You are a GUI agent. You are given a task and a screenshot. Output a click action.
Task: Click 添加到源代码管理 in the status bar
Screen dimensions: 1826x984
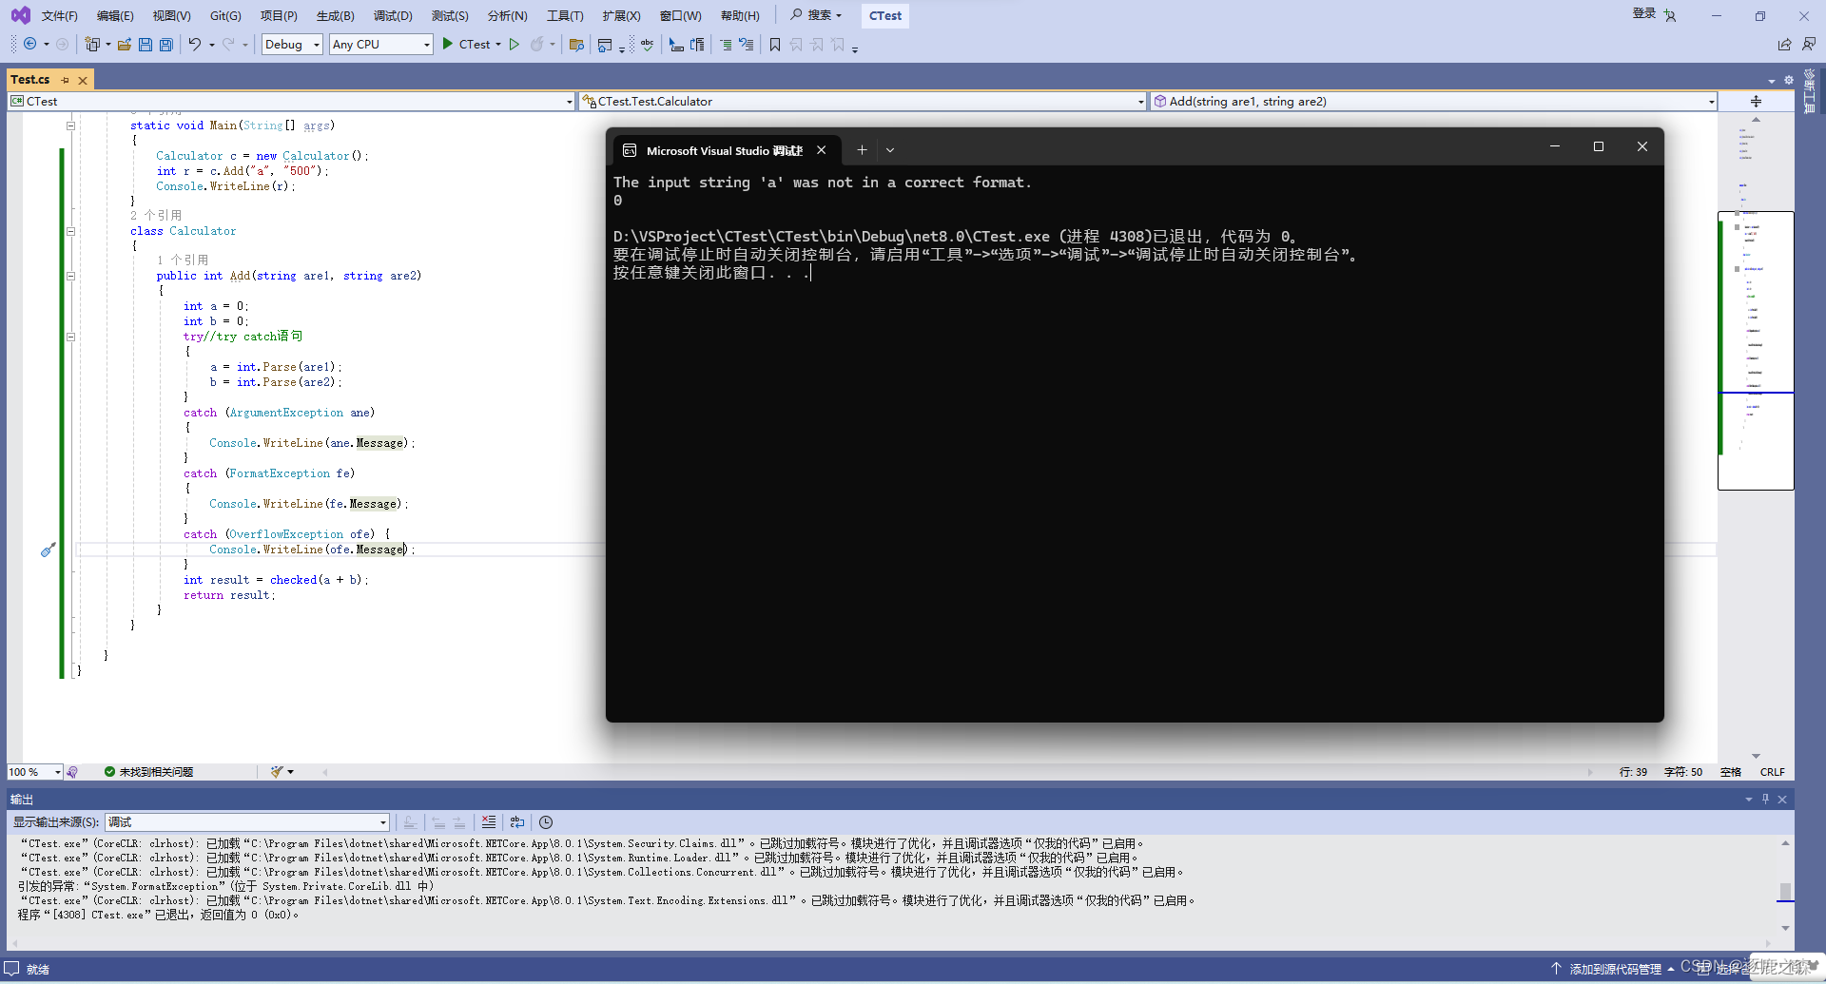[1615, 969]
